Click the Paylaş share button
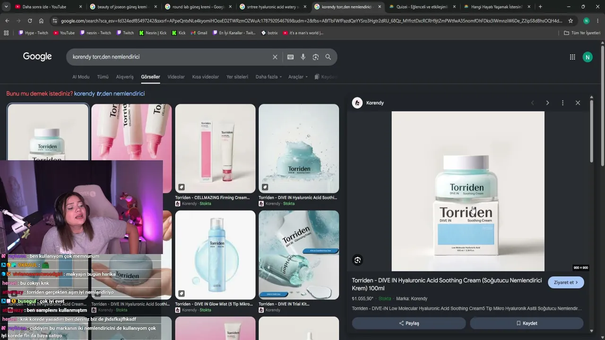This screenshot has width=605, height=340. tap(409, 323)
